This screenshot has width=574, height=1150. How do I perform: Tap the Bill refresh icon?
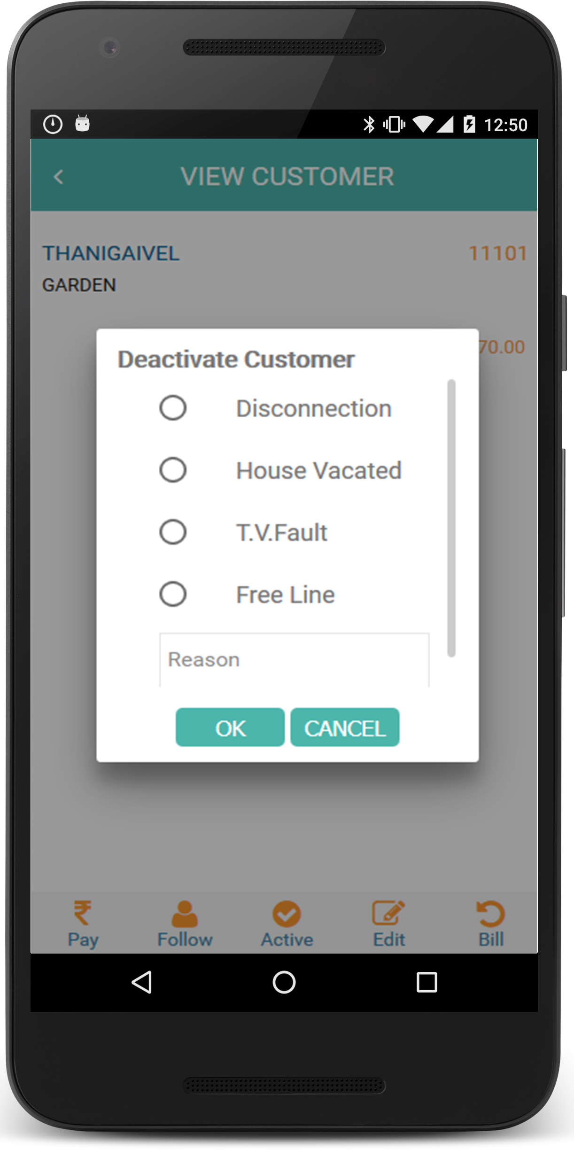(x=490, y=914)
